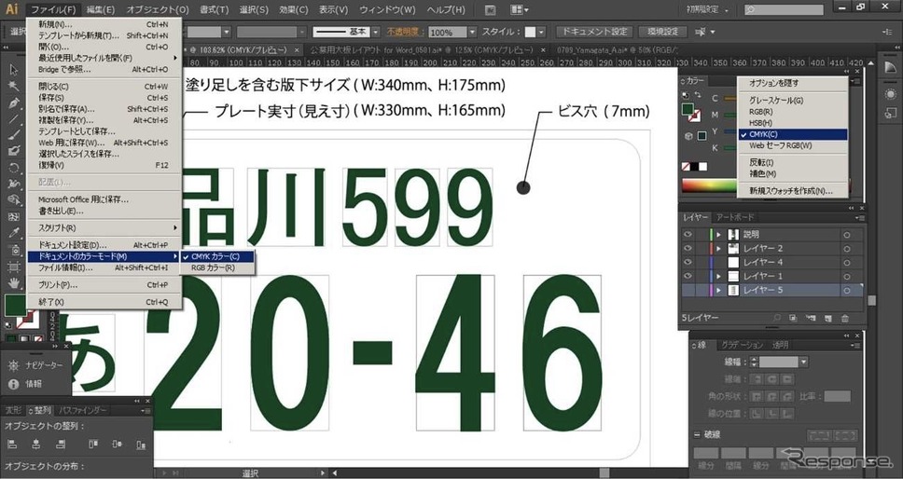Hide the 説明 layer using its eye icon
The image size is (903, 479).
coord(688,234)
